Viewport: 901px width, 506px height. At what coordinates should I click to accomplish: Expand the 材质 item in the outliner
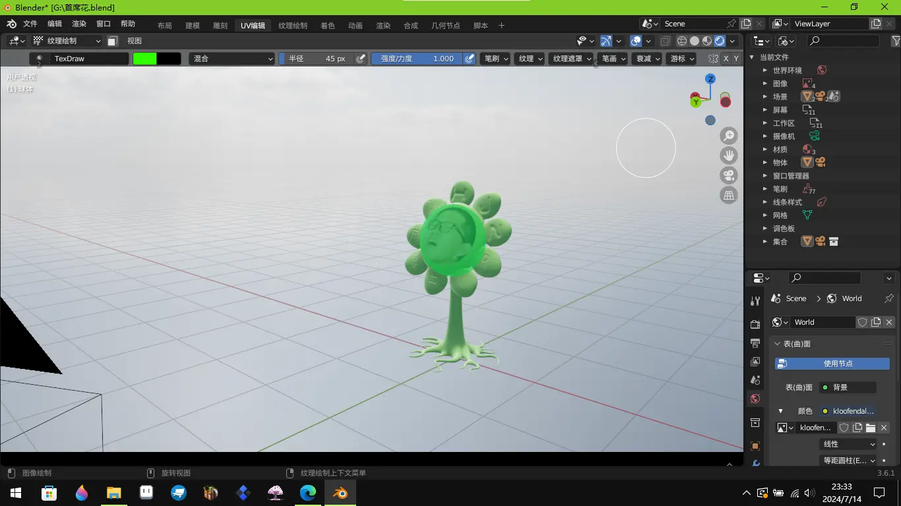pos(765,150)
